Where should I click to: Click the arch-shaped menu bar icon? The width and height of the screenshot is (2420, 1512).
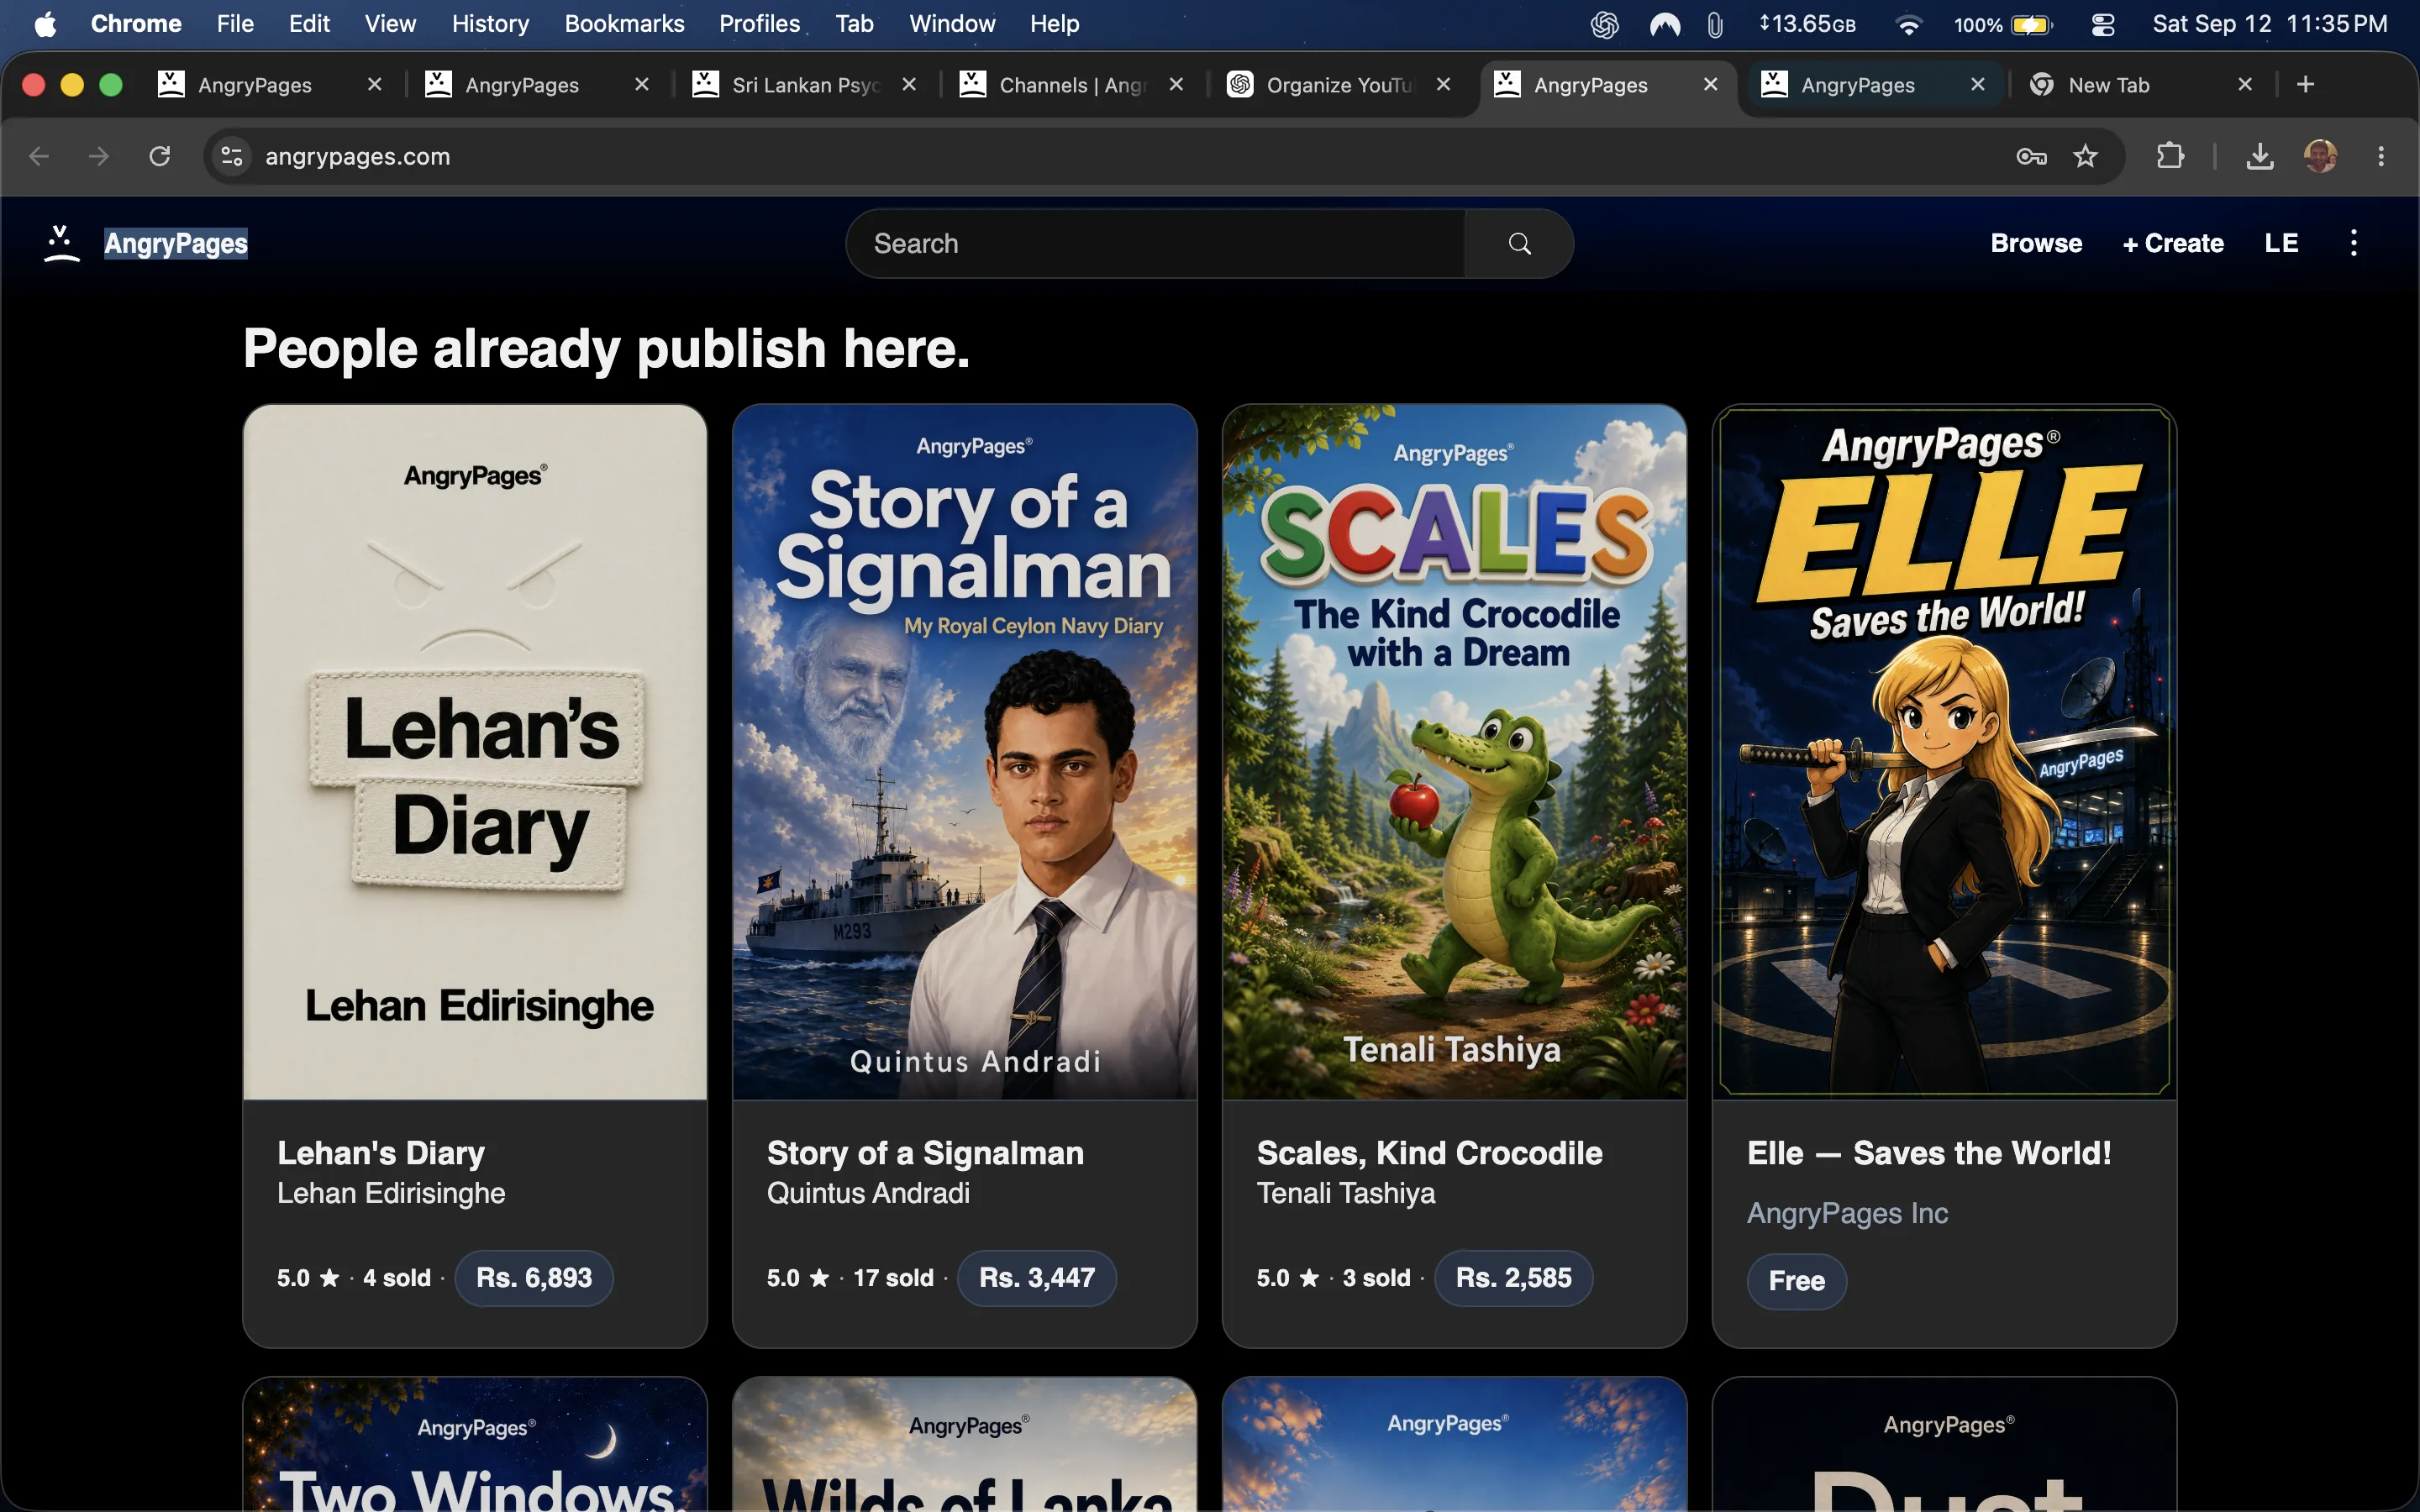point(1665,24)
